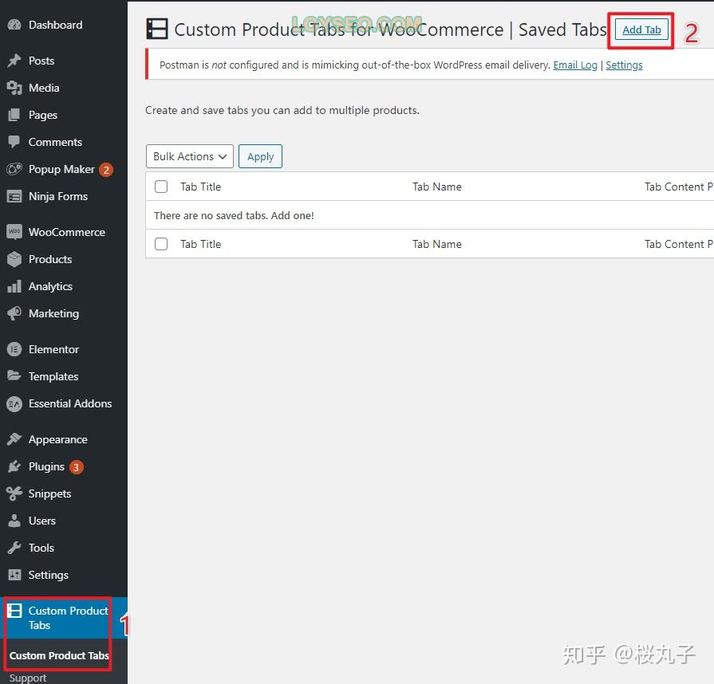Check the select-all box in table footer
Viewport: 714px width, 684px height.
(161, 244)
